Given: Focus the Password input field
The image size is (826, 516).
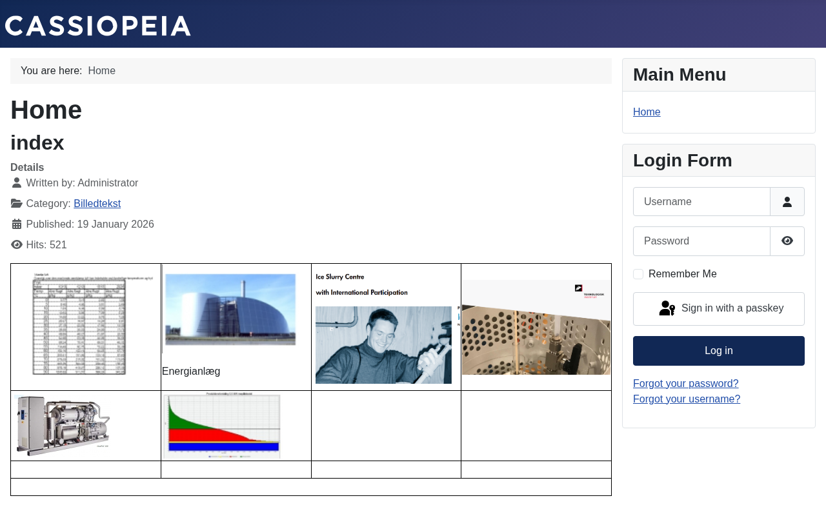Looking at the screenshot, I should click(x=701, y=241).
